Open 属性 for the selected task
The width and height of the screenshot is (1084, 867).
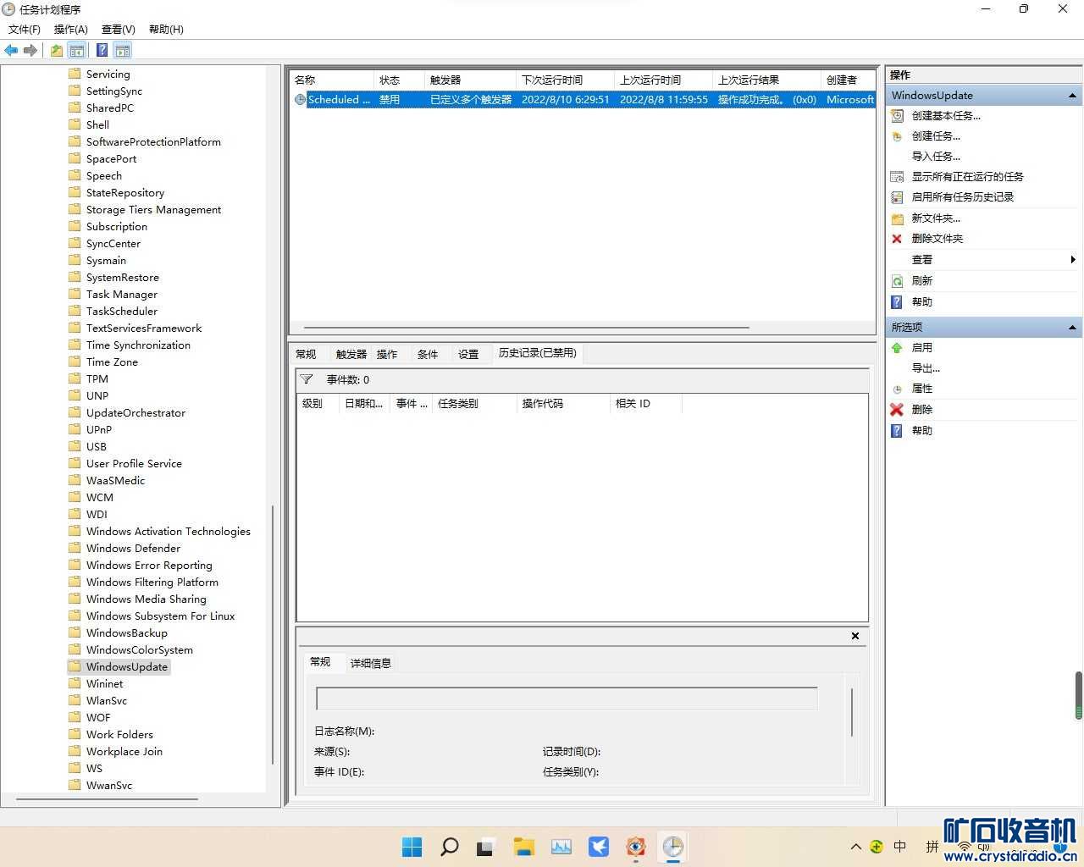coord(921,388)
